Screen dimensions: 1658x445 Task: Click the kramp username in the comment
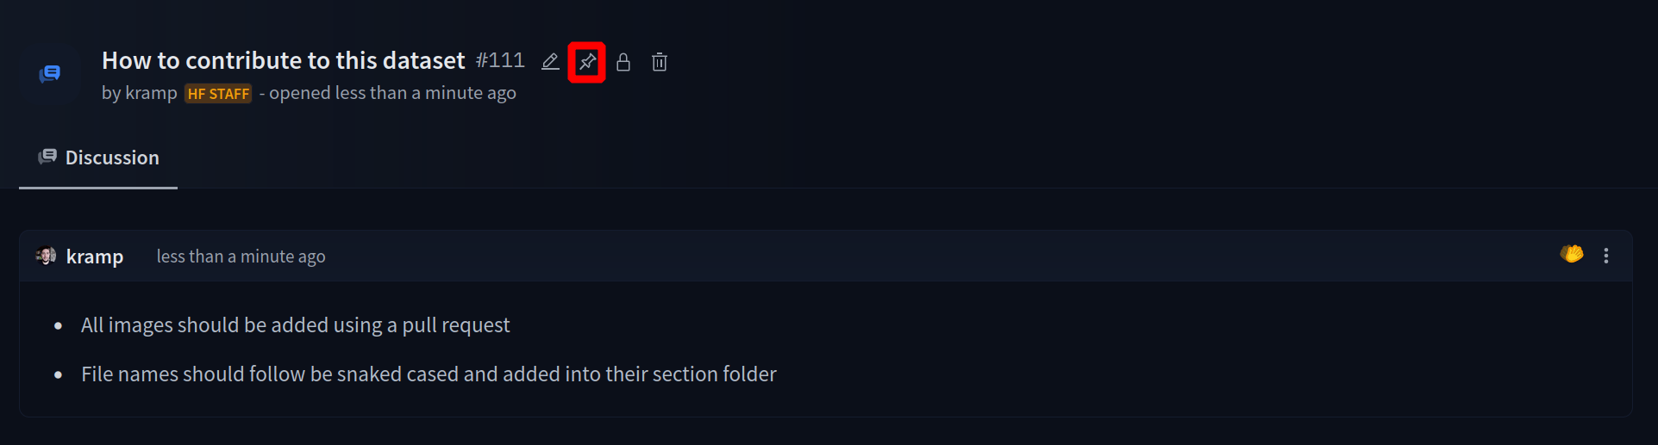(x=95, y=256)
